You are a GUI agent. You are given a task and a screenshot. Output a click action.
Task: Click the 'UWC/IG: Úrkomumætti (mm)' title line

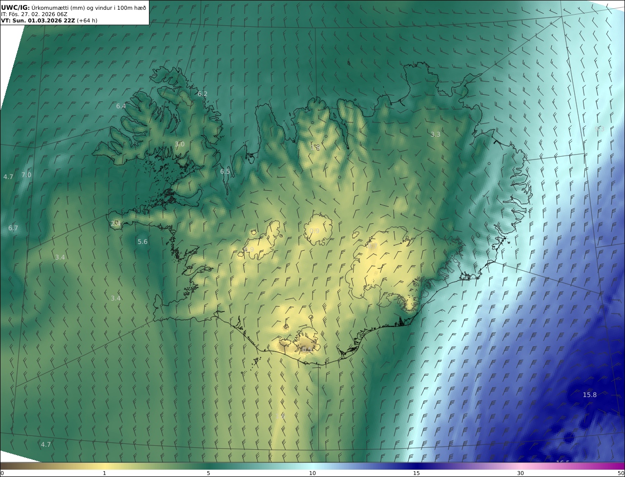pyautogui.click(x=74, y=7)
